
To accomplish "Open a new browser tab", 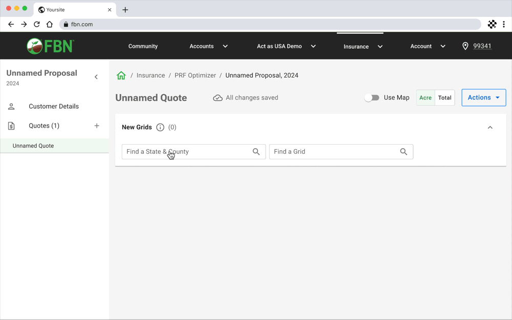I will click(125, 10).
